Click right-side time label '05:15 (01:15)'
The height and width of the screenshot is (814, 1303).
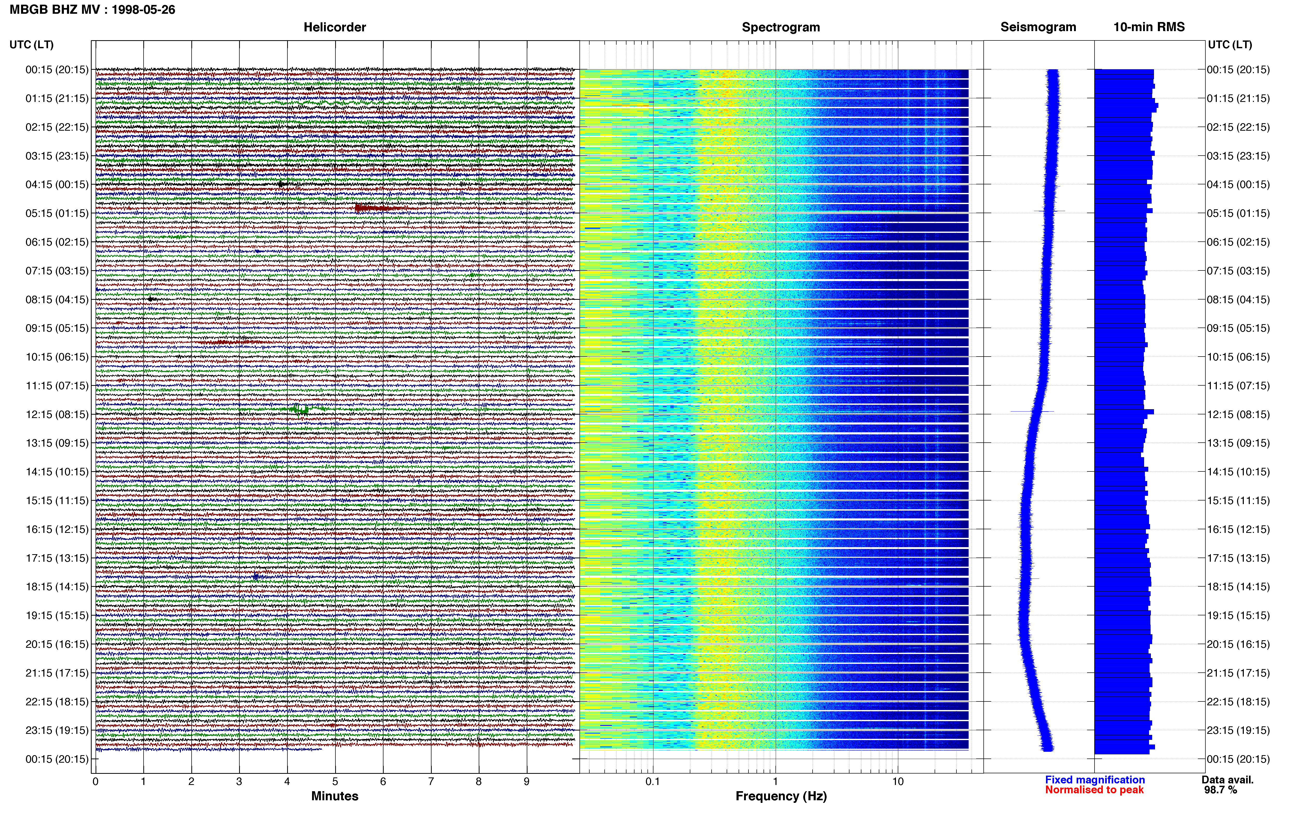tap(1238, 213)
